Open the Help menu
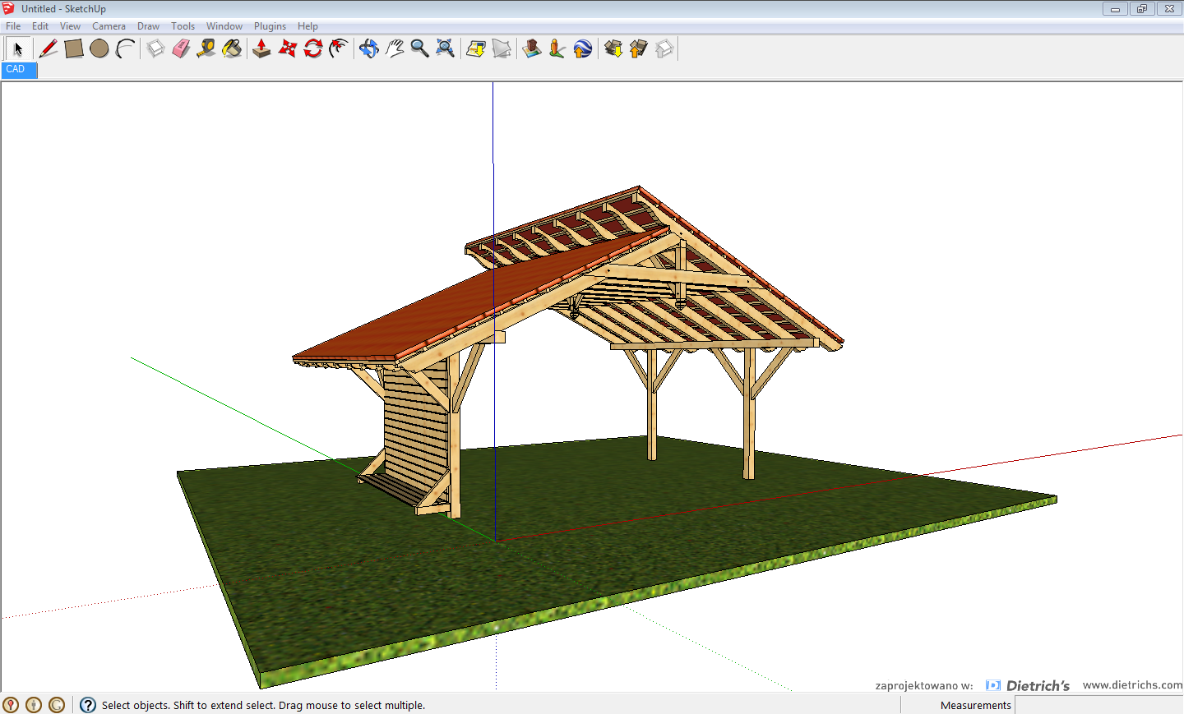This screenshot has width=1184, height=714. [308, 26]
